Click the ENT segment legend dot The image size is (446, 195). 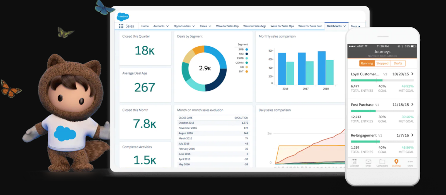pyautogui.click(x=247, y=72)
